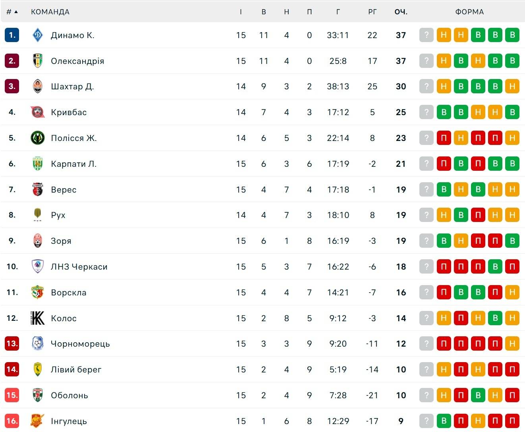The width and height of the screenshot is (525, 432).
Task: Sort standings by ОЧ. points column
Action: click(x=401, y=12)
